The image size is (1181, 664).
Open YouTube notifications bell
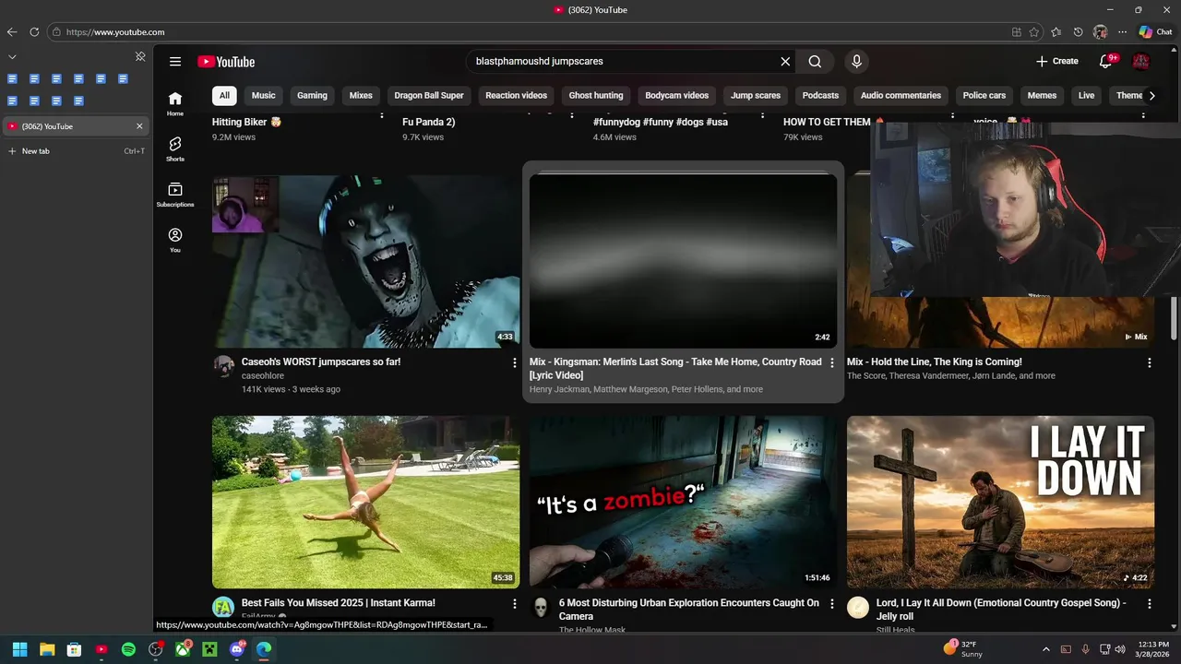click(1105, 62)
